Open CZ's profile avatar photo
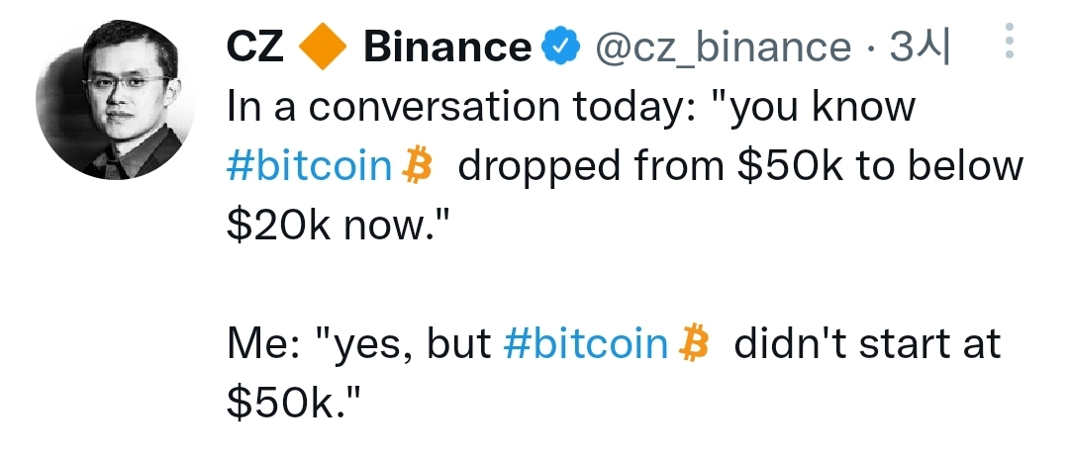This screenshot has width=1069, height=458. [x=116, y=100]
